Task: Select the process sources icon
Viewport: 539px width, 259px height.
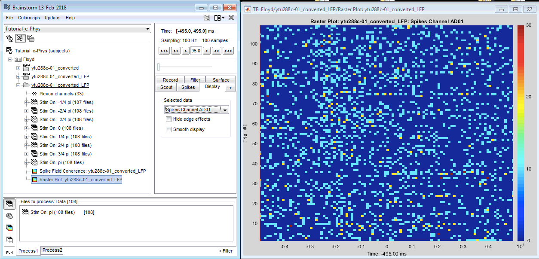Action: pyautogui.click(x=9, y=216)
